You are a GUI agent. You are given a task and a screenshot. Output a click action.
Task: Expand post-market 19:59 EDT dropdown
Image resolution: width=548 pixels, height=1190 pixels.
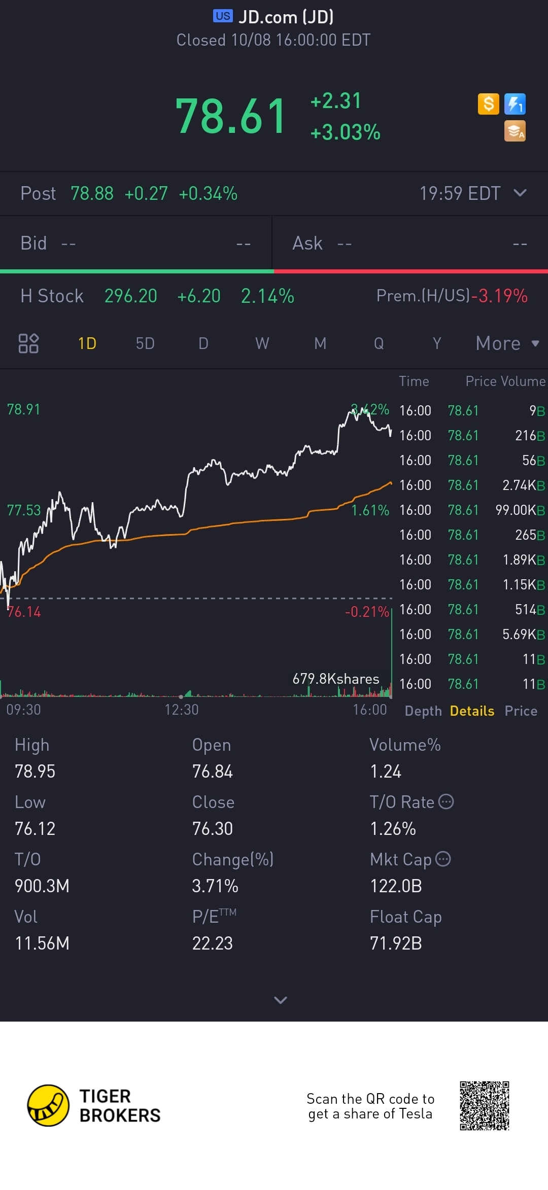(520, 193)
